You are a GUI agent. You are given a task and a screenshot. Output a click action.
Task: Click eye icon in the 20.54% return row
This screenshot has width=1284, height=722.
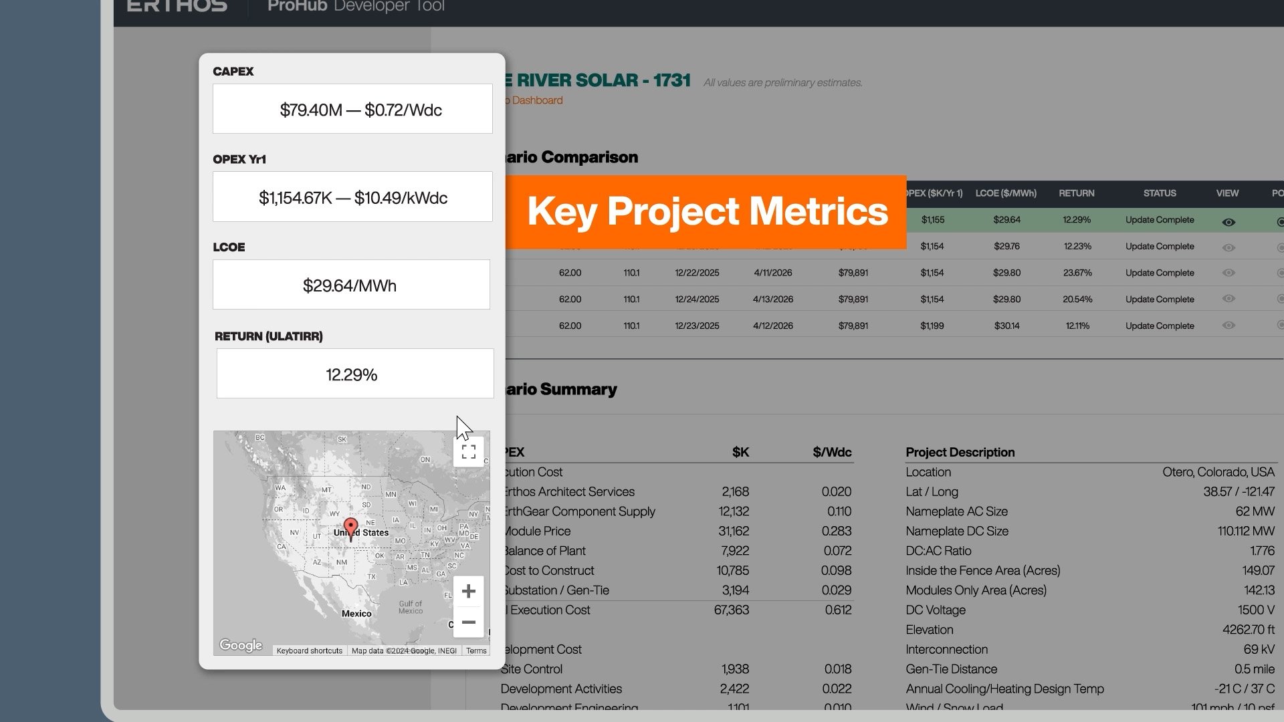click(x=1228, y=299)
